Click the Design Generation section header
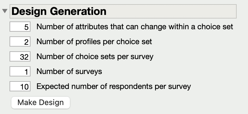Image resolution: width=248 pixels, height=114 pixels. 123,11
